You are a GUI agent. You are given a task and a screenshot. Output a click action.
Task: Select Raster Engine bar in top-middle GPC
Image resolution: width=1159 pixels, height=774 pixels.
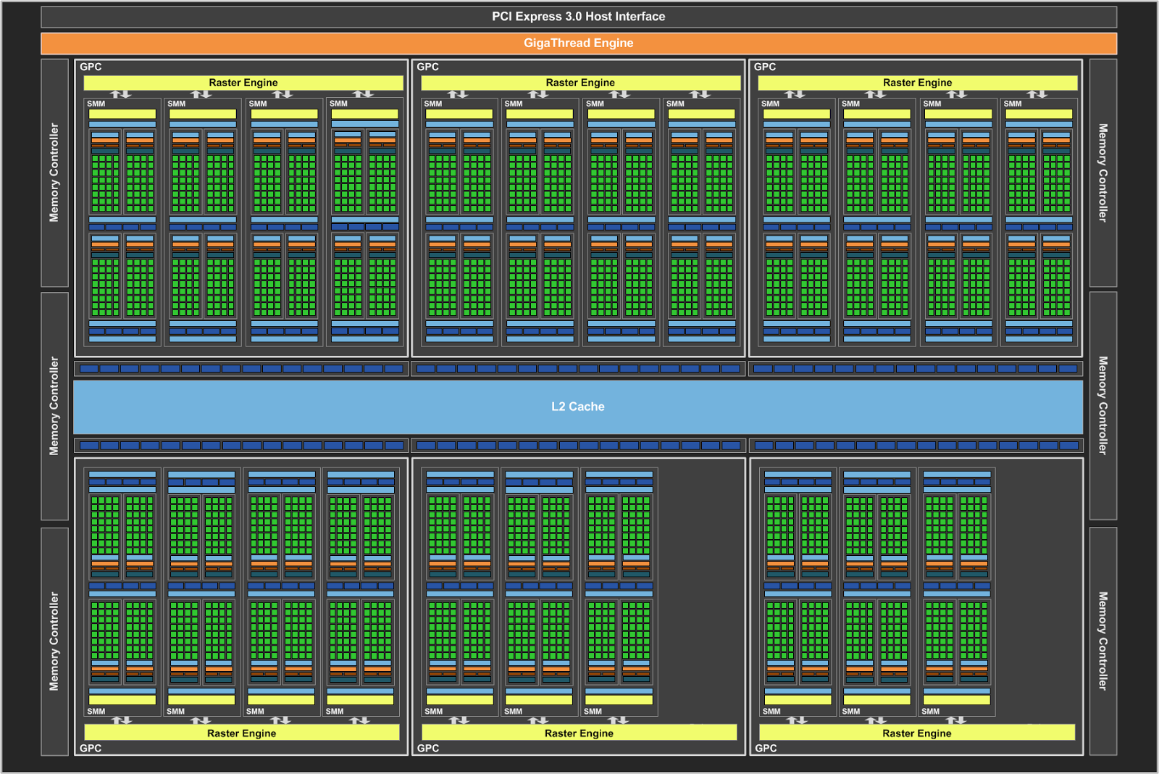[x=580, y=83]
